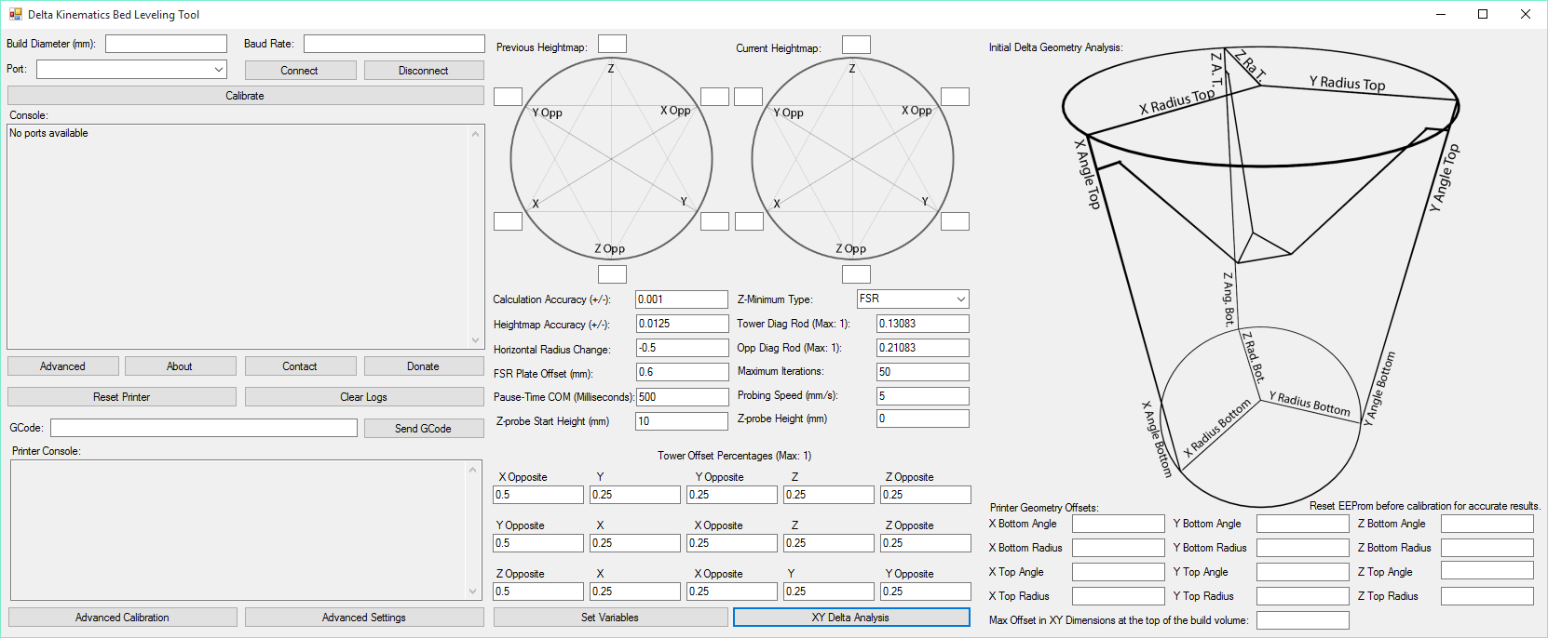Open Advanced Calibration panel
1548x638 pixels.
pyautogui.click(x=122, y=618)
